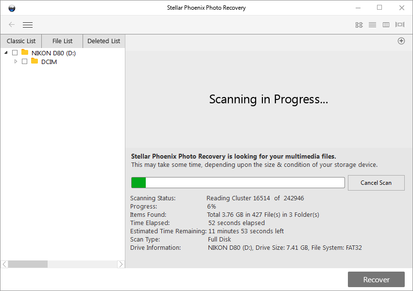Click the Drive Size 7.41 GB information text
This screenshot has height=291, width=413.
pos(282,248)
